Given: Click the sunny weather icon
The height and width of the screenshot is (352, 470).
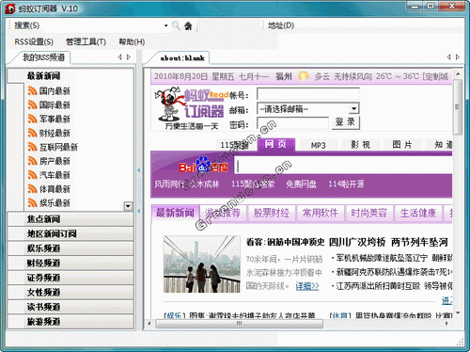Looking at the screenshot, I should pyautogui.click(x=304, y=76).
